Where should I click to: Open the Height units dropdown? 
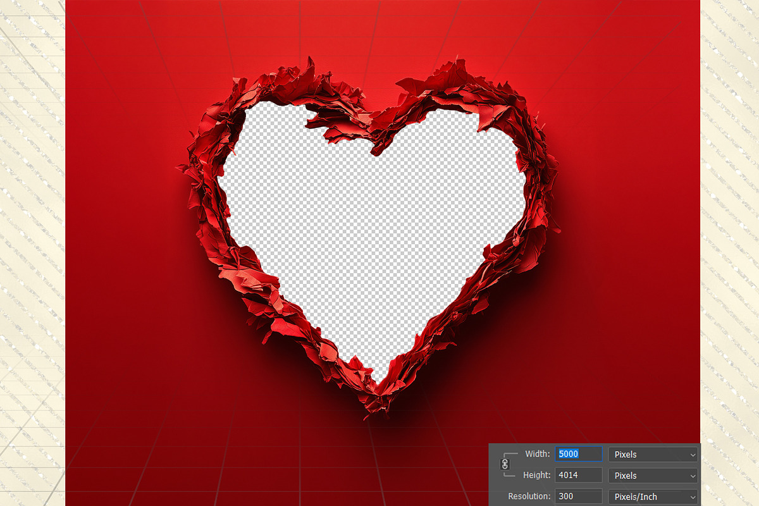[x=653, y=475]
